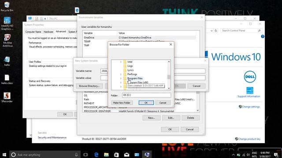This screenshot has height=158, width=282.
Task: Open address dropdown in Control Panel window
Action: pos(211,31)
